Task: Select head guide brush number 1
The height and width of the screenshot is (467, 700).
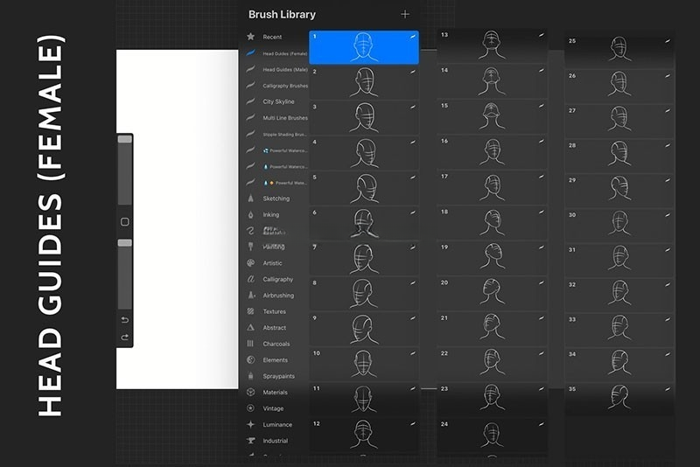Action: (364, 47)
